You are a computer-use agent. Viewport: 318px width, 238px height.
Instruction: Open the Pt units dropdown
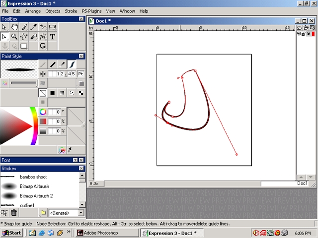pyautogui.click(x=80, y=74)
